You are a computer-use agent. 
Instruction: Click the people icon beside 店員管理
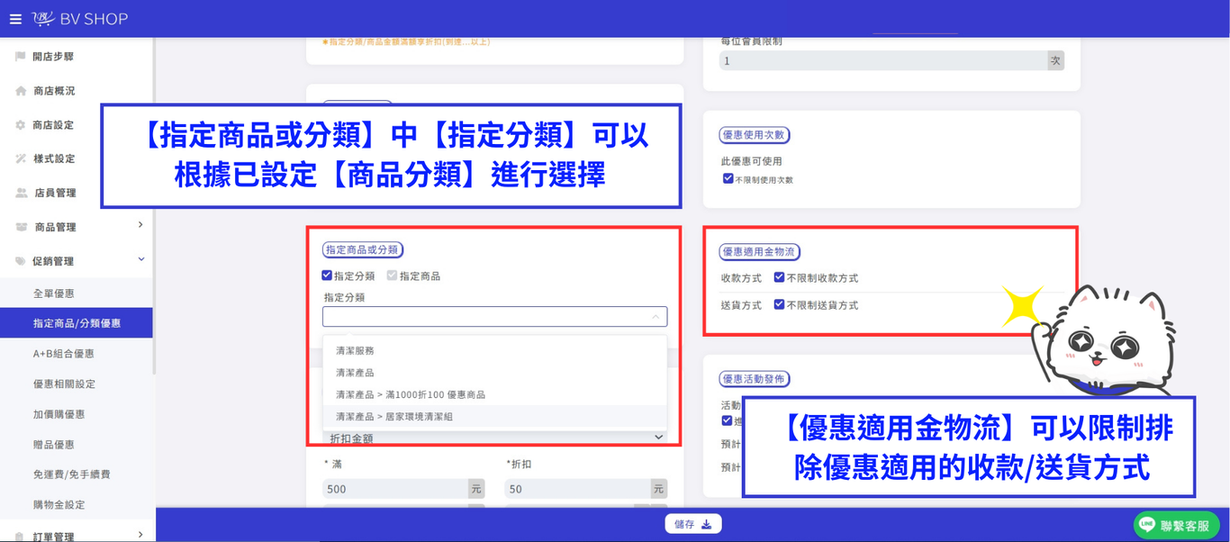click(20, 193)
